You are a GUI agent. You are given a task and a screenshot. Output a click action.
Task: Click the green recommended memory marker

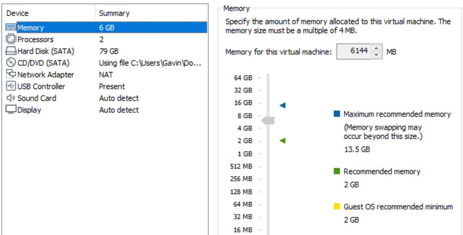click(283, 141)
